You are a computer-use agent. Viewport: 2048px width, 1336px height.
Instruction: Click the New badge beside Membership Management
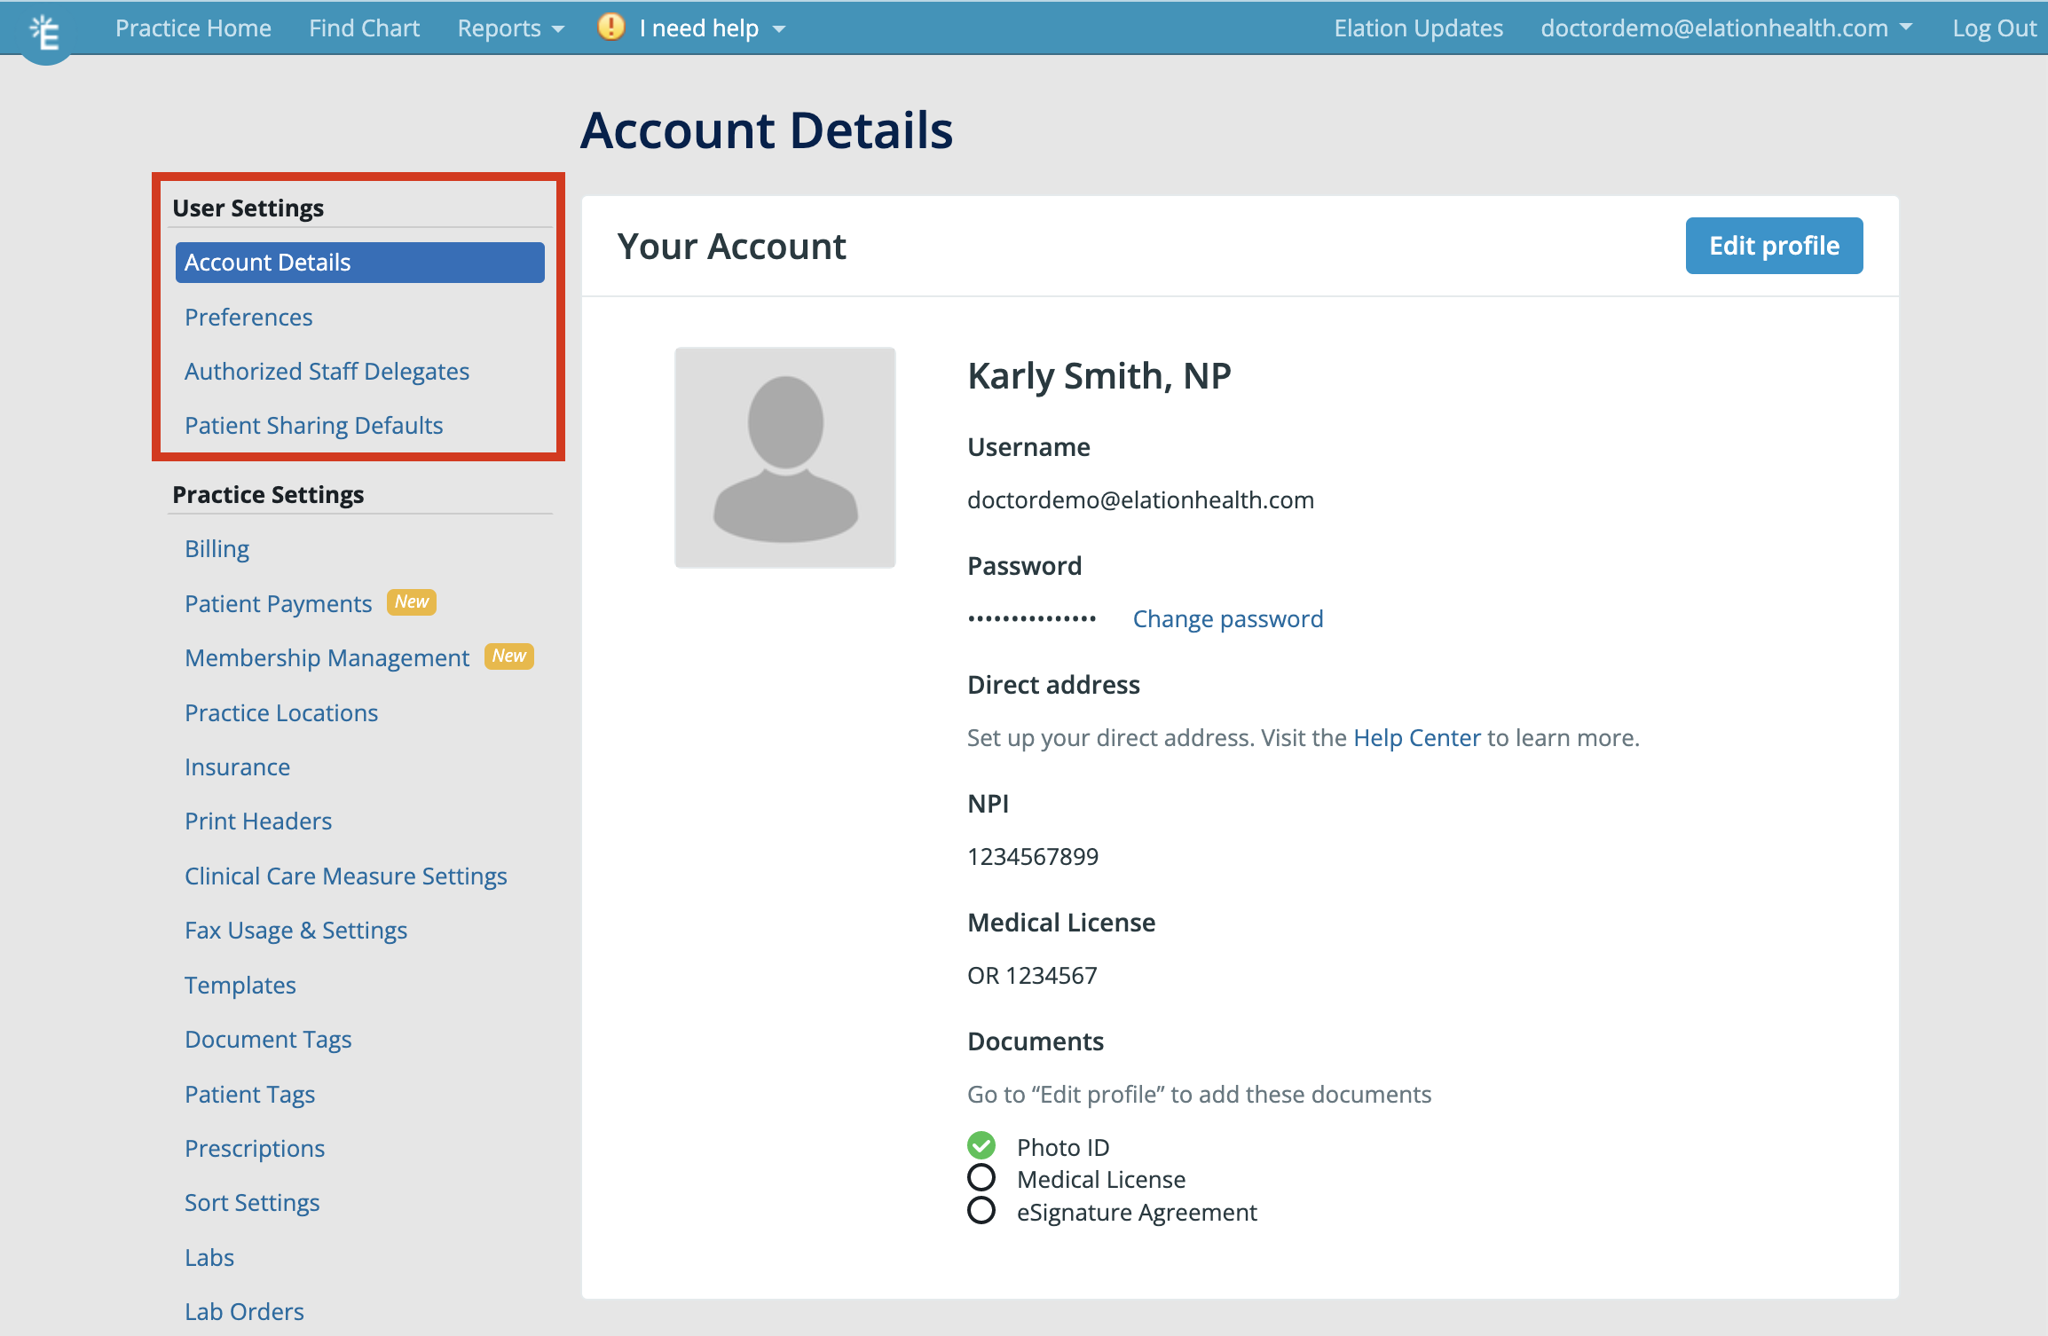click(508, 656)
